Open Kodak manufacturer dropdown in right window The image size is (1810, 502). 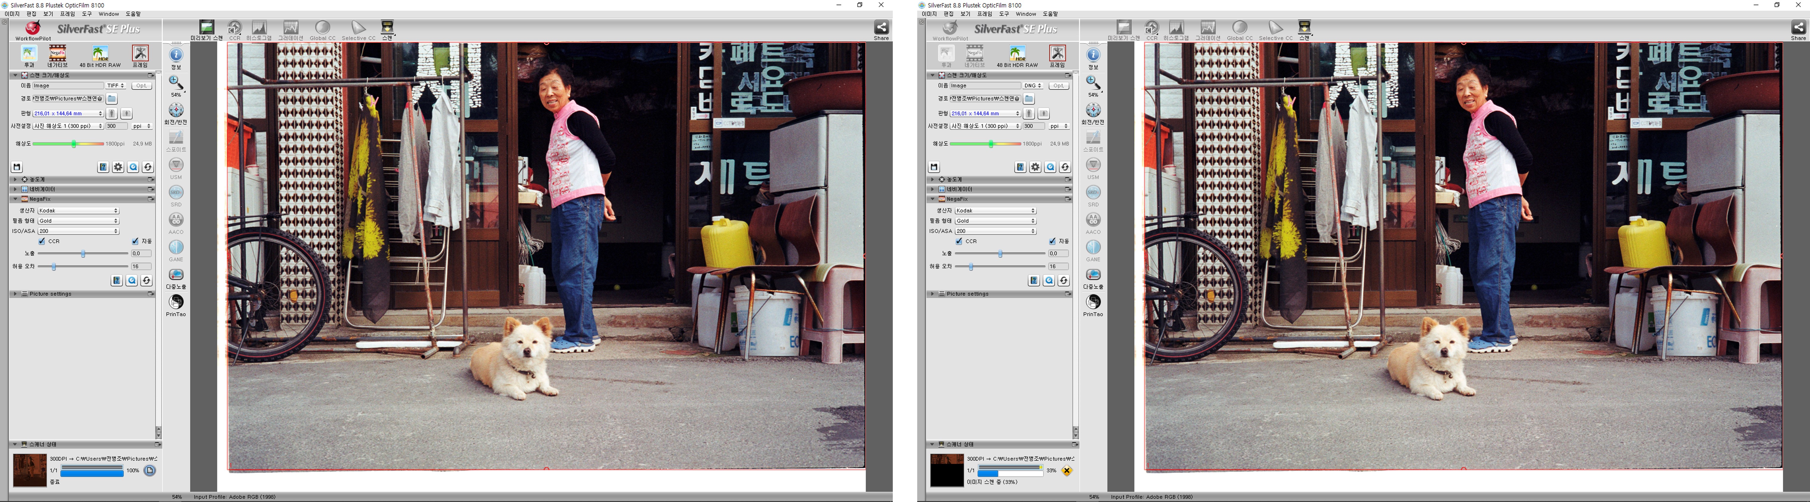(x=995, y=211)
